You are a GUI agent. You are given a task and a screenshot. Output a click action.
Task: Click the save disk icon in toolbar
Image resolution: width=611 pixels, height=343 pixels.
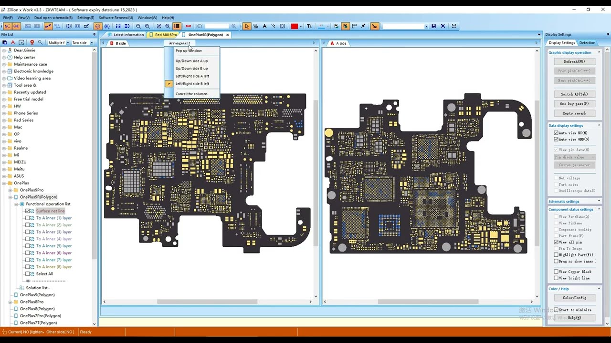click(x=433, y=26)
